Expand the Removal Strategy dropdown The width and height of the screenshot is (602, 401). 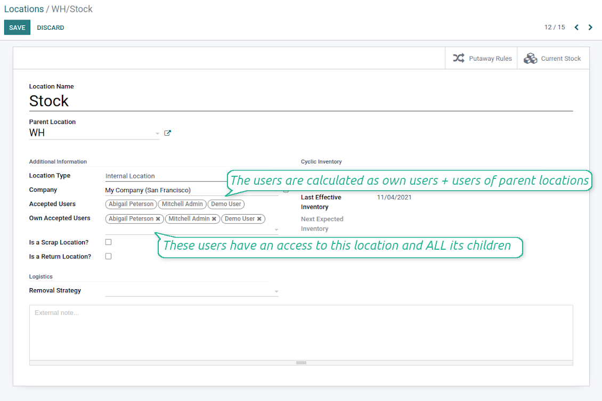[276, 291]
